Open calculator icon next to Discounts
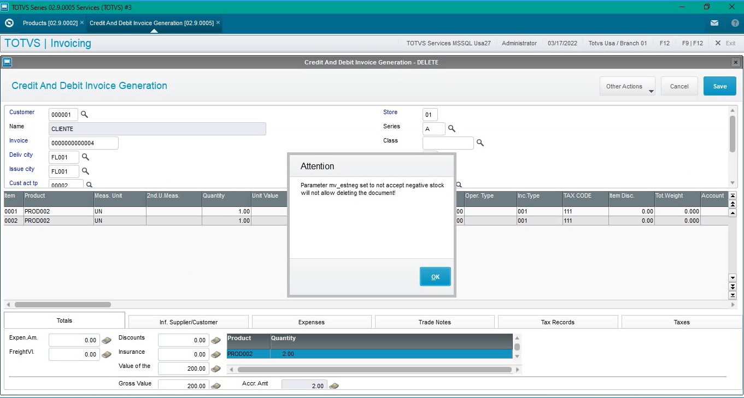 (216, 340)
